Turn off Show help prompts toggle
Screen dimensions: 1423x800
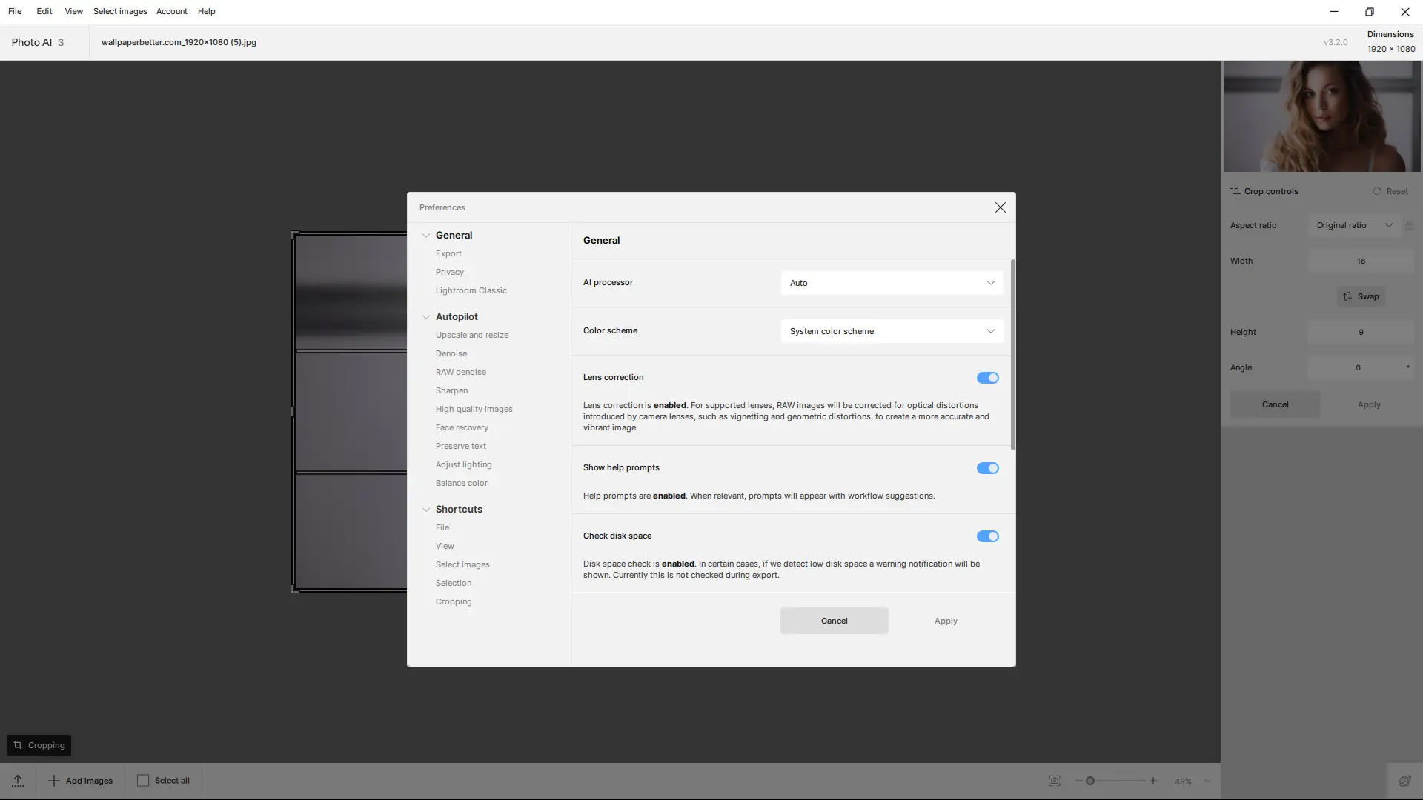pyautogui.click(x=987, y=468)
